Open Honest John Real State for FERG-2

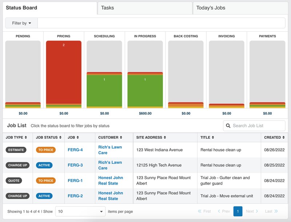pyautogui.click(x=111, y=196)
